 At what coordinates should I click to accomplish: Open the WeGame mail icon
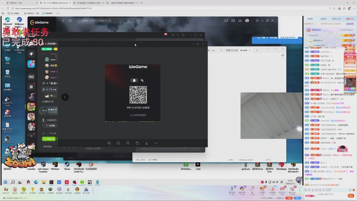(233, 21)
